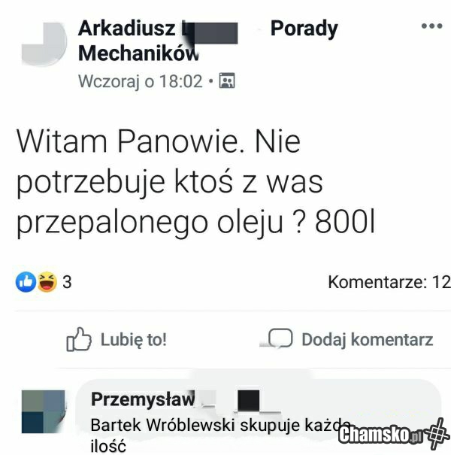Viewport: 451px width, 455px height.
Task: Click Dodaj komentarz to add a comment
Action: (x=350, y=339)
